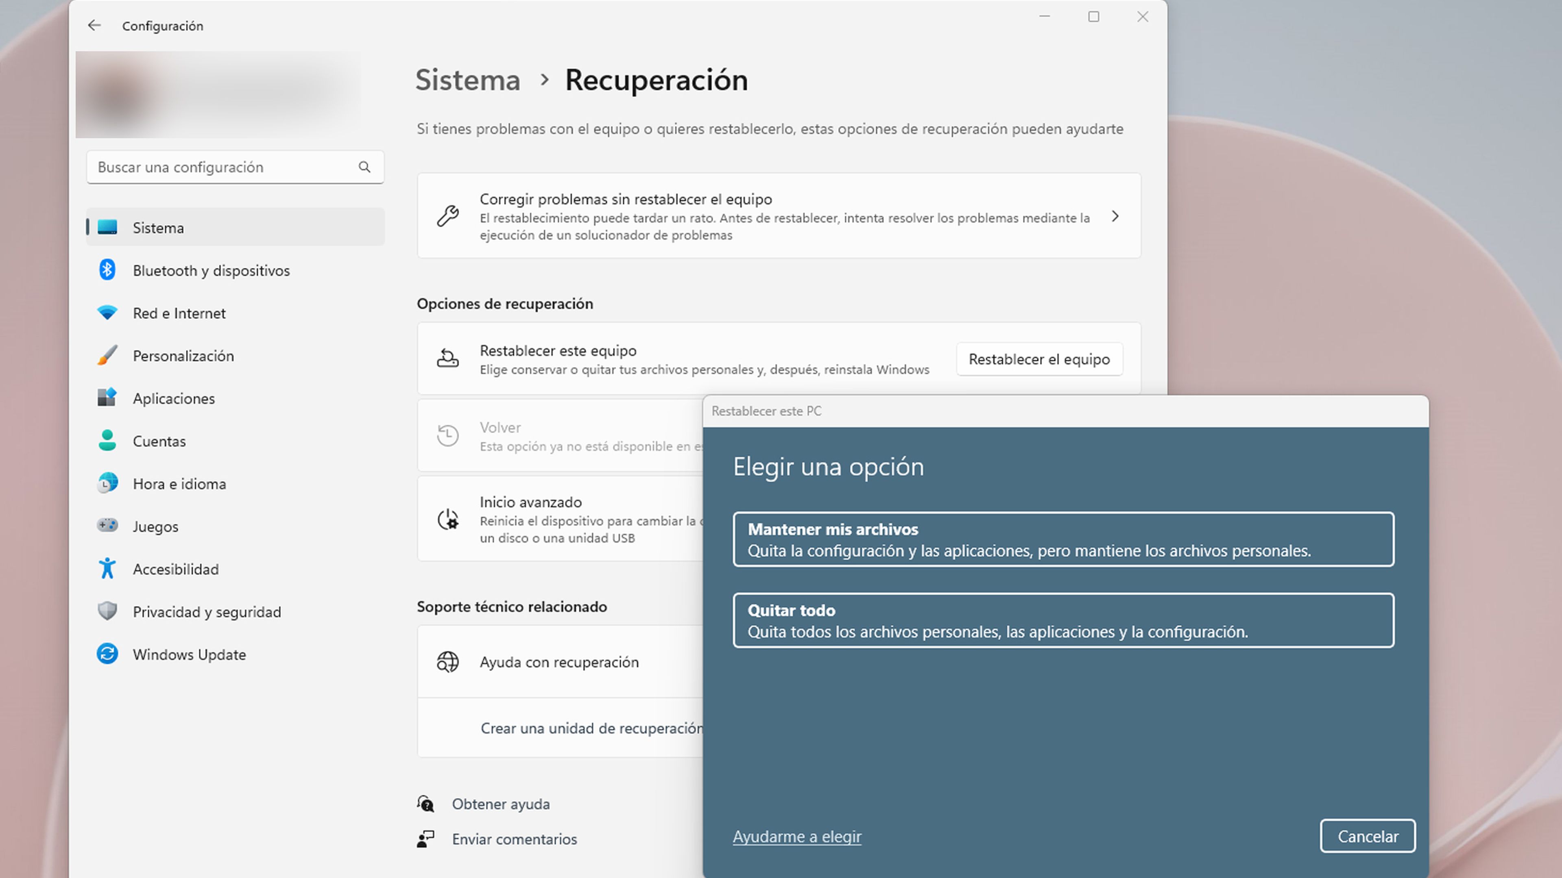1562x878 pixels.
Task: Click the globe icon beside Ayuda con recuperación
Action: pyautogui.click(x=448, y=662)
